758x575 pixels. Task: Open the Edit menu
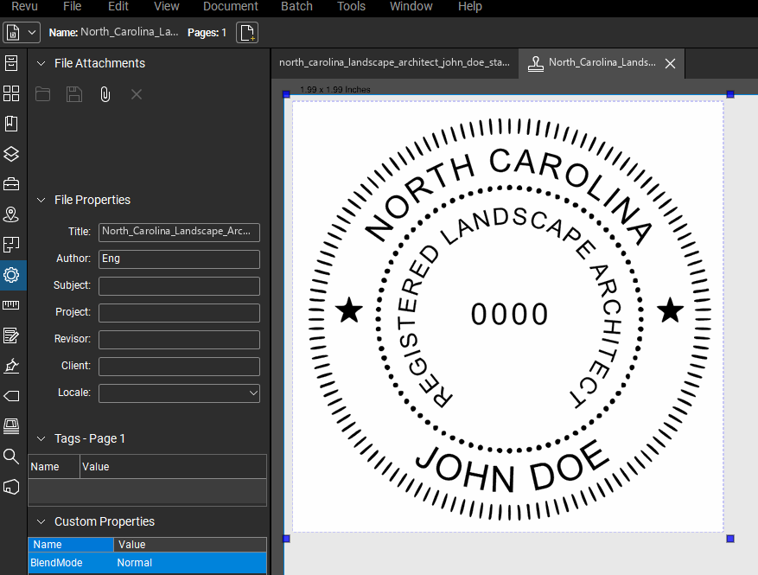118,6
